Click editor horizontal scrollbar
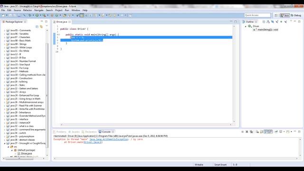304x171 pixels. click(146, 124)
